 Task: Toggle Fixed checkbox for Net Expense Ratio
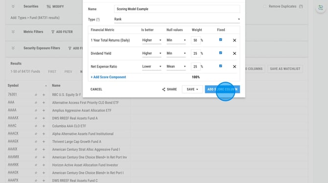[220, 66]
